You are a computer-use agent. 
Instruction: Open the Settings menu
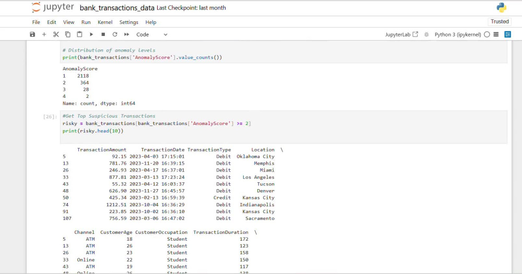[x=129, y=22]
